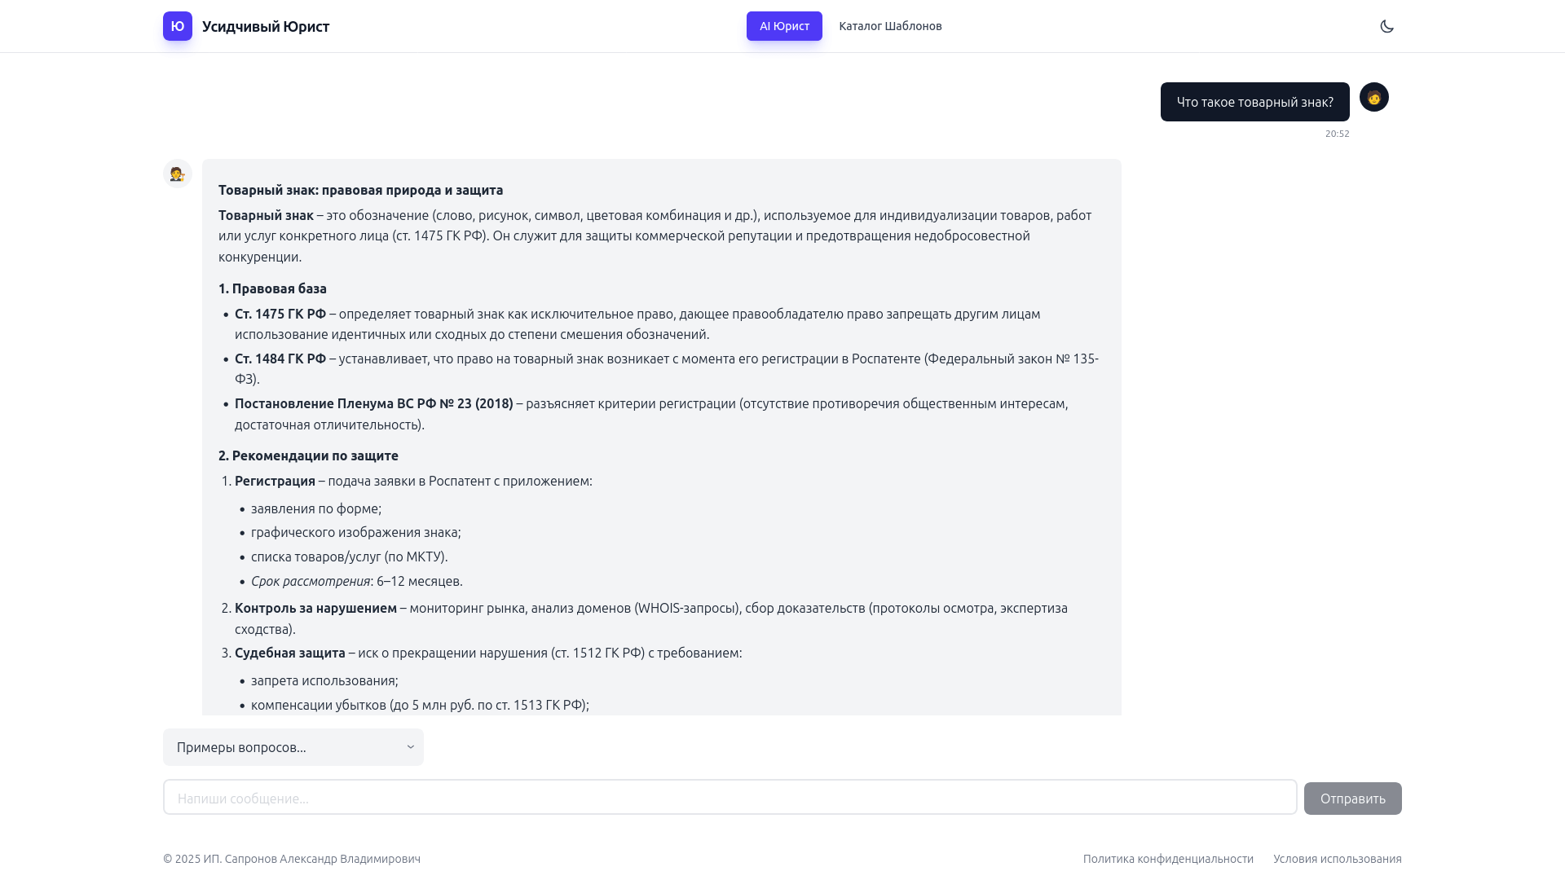1565x880 pixels.
Task: Click the purple "Ю" logo icon
Action: point(177,25)
